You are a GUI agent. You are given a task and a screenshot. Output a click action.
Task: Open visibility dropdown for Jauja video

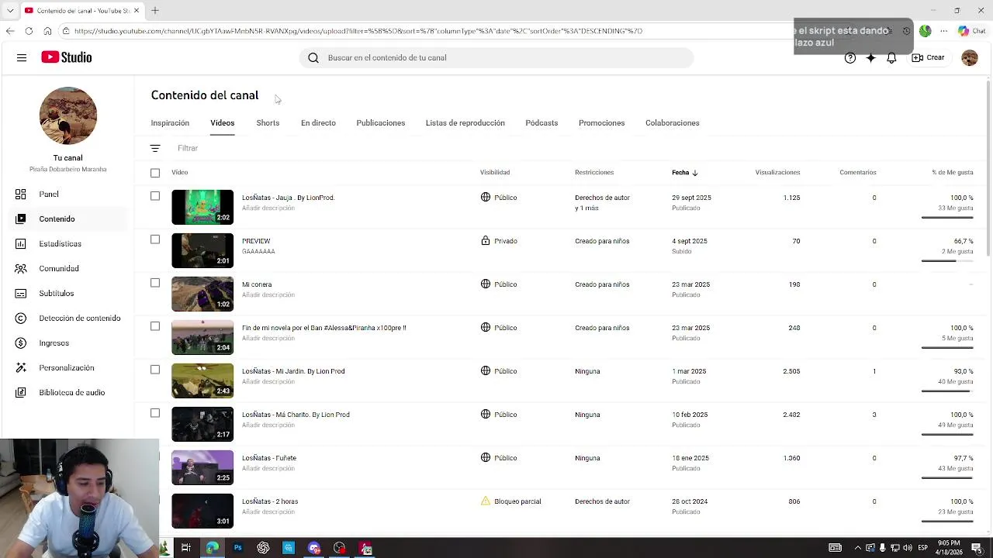(x=498, y=198)
